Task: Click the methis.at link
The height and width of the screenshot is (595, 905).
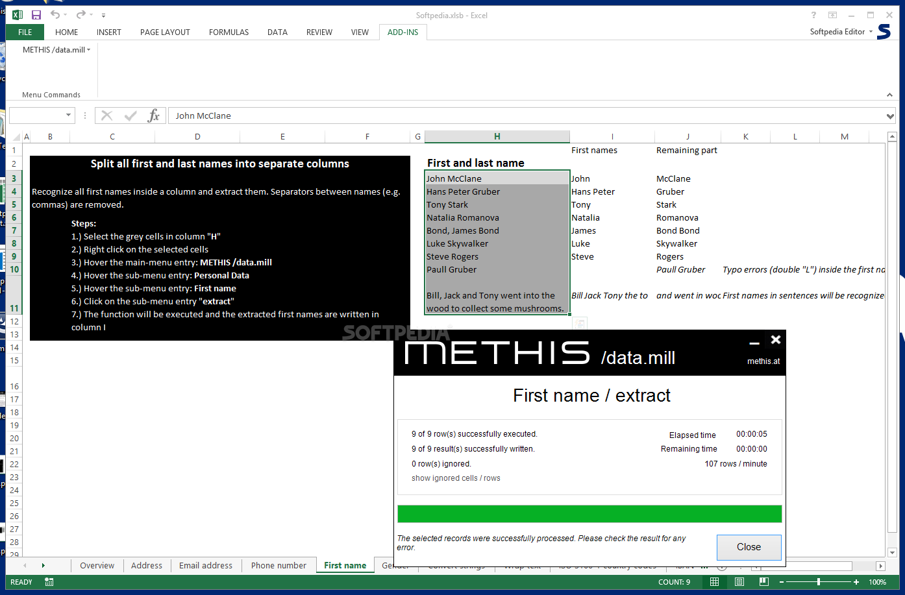Action: point(763,361)
